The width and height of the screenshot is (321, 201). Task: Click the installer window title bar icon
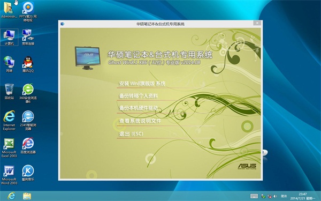coord(63,24)
